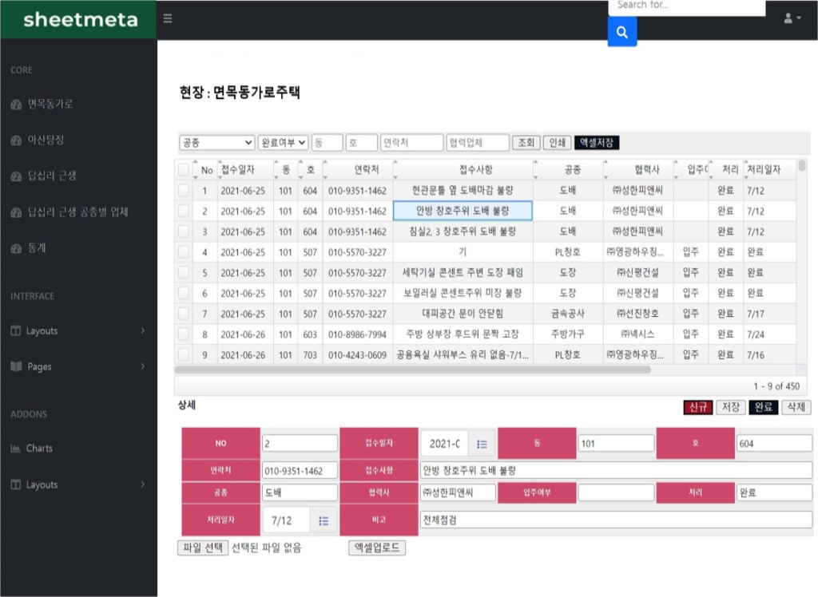This screenshot has width=818, height=597.
Task: Click the 저장 save button
Action: coord(731,407)
